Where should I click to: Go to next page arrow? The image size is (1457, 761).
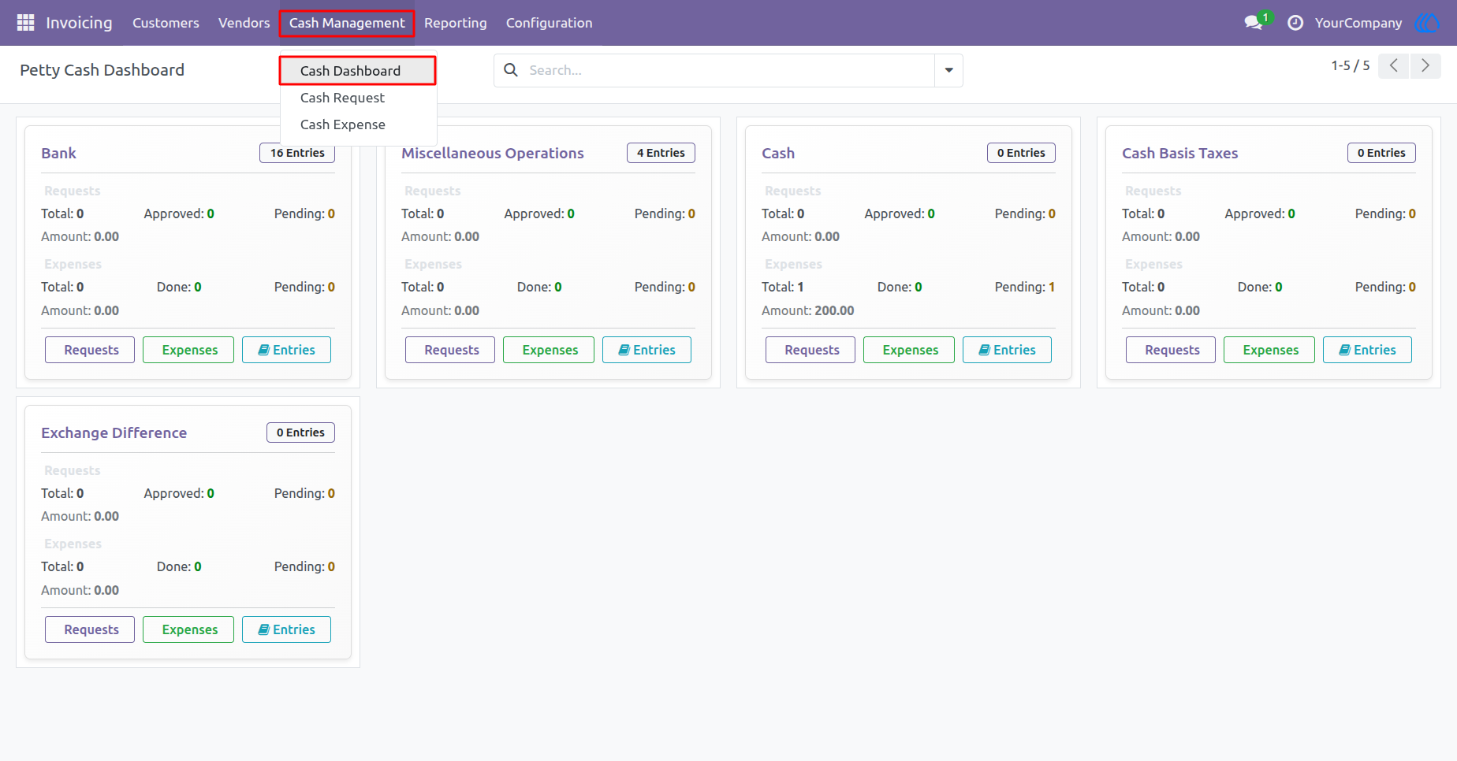click(1425, 66)
